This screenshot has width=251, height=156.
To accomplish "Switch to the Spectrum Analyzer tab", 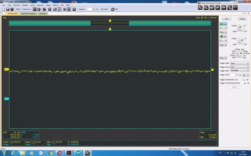I will pos(28,13).
